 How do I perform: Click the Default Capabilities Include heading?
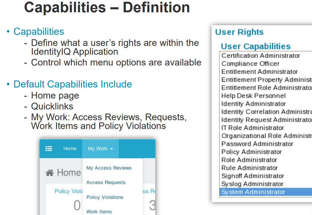[x=72, y=84]
